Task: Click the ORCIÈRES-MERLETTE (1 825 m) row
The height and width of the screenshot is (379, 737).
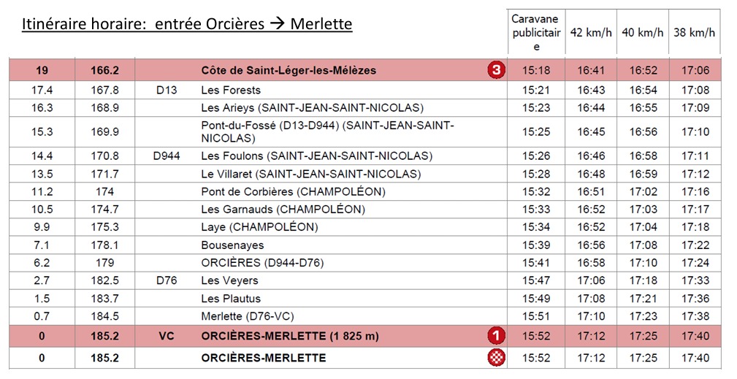Action: [364, 336]
